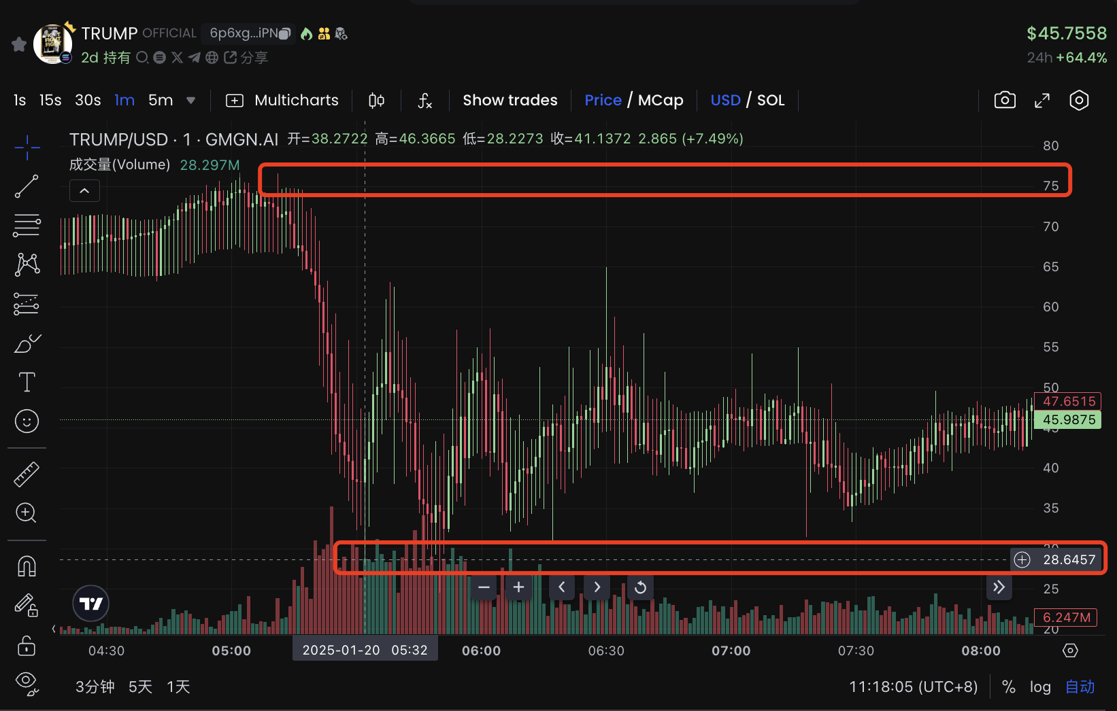1117x711 pixels.
Task: Toggle magnet mode for drawings
Action: pyautogui.click(x=27, y=566)
